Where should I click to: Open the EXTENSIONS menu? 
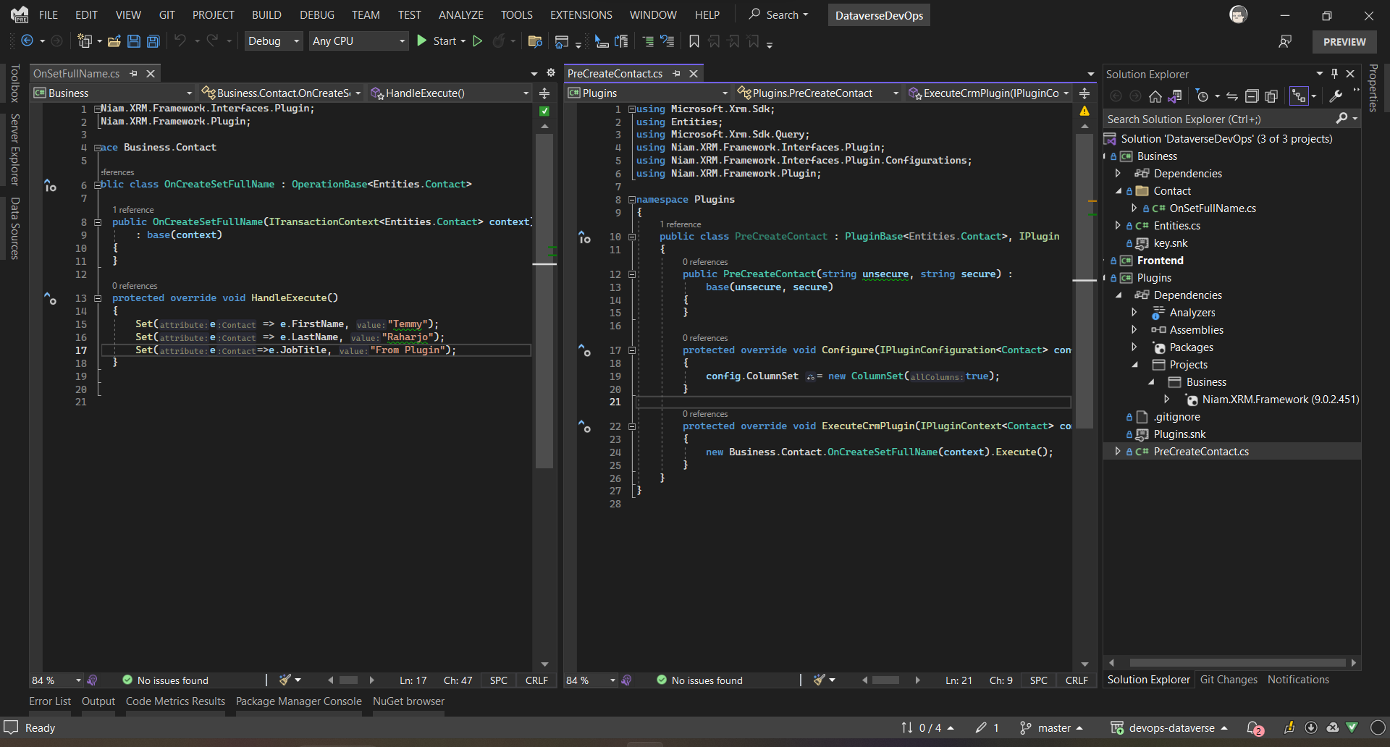pyautogui.click(x=581, y=14)
